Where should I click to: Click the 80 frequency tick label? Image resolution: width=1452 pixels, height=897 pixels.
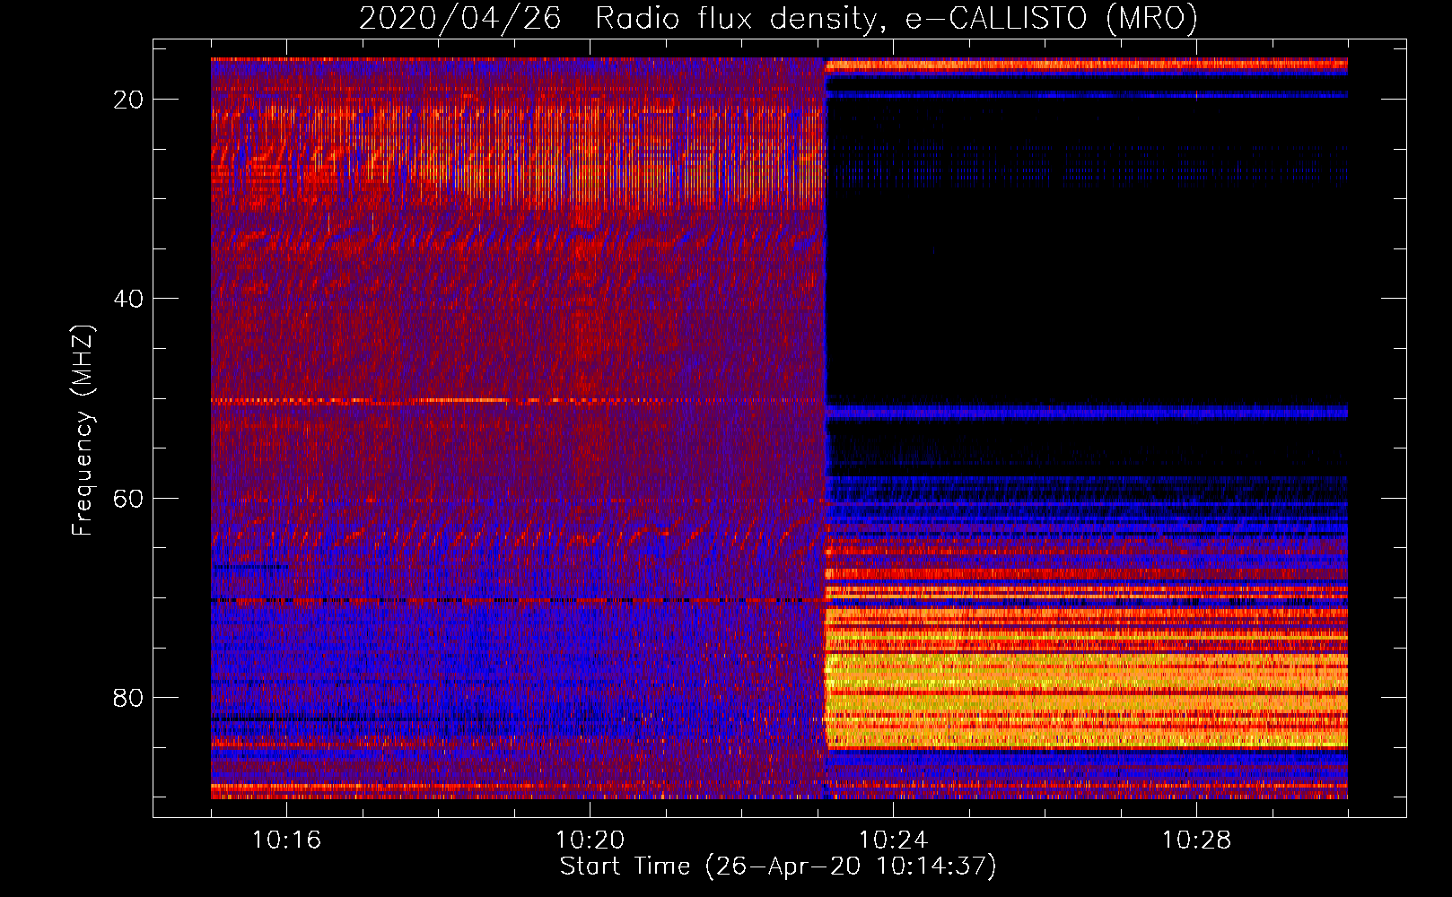tap(128, 697)
